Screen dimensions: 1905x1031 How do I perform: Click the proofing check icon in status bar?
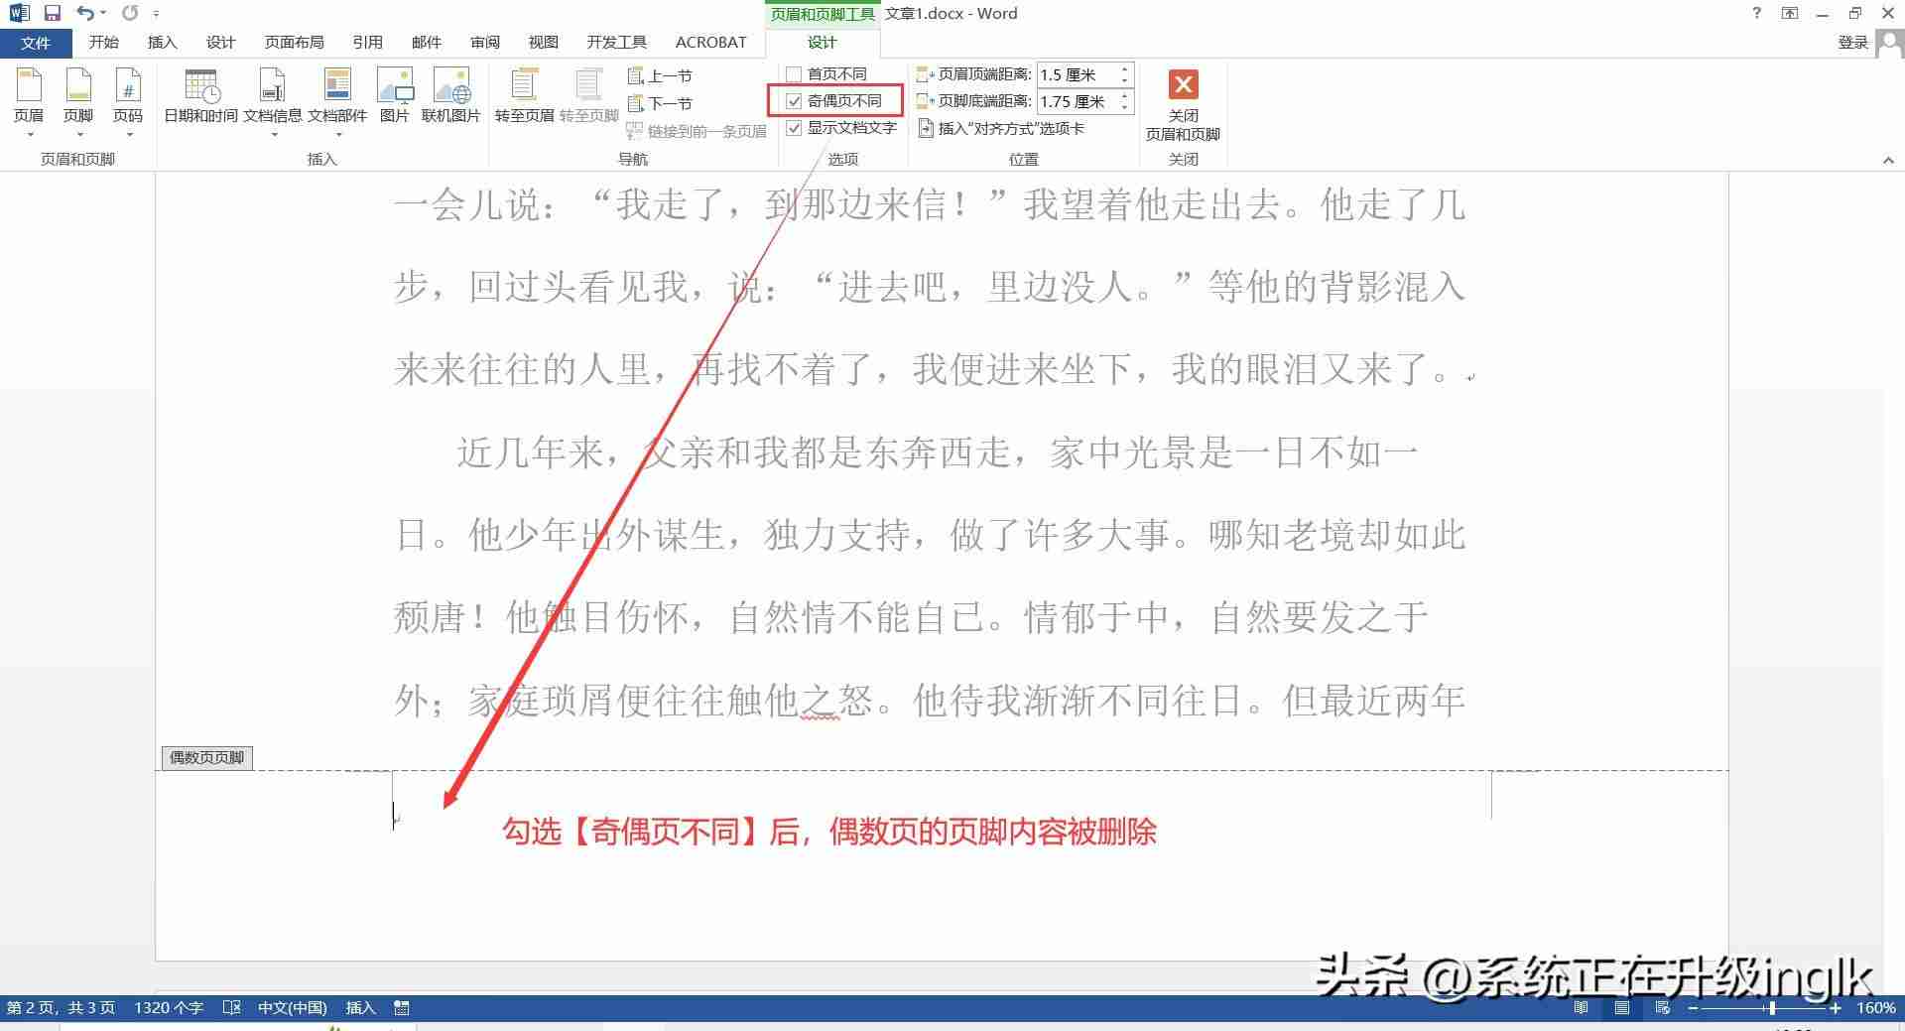(232, 1007)
